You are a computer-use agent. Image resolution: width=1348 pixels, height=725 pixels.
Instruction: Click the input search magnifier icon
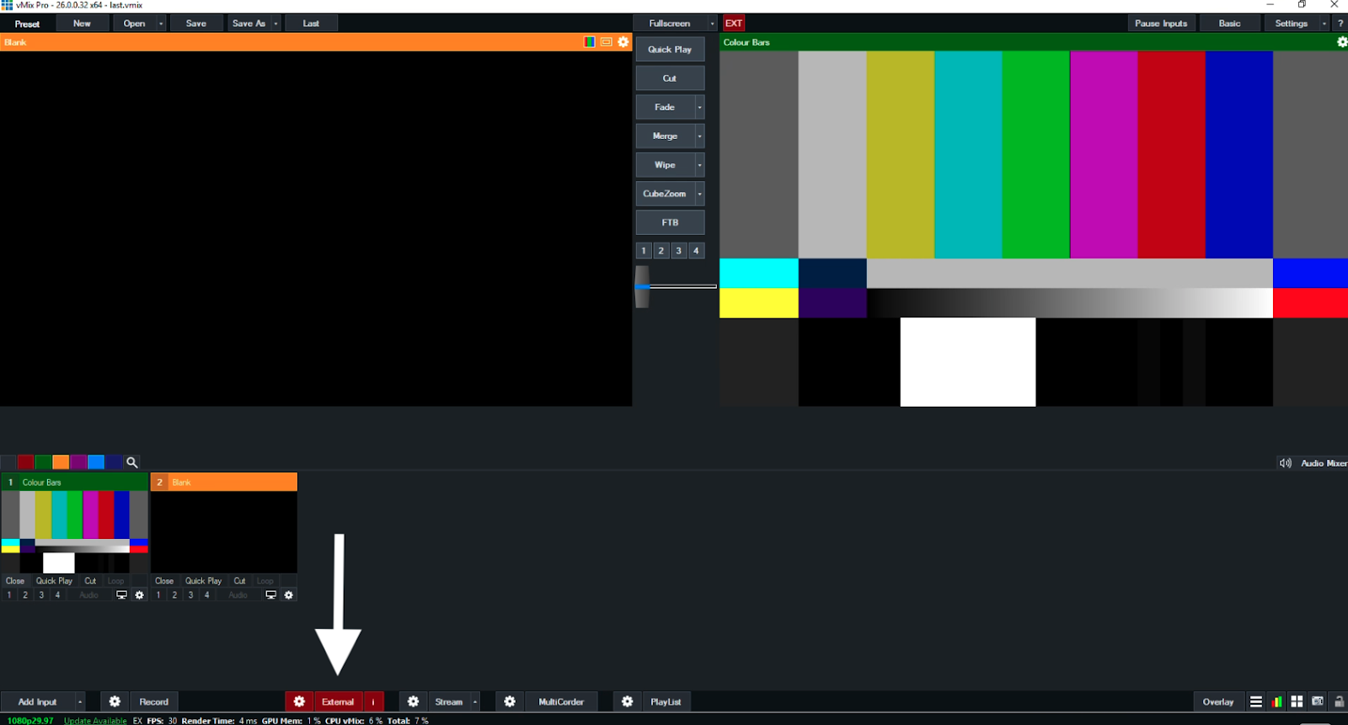pos(132,462)
